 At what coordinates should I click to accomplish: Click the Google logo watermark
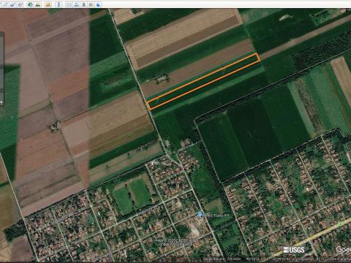pyautogui.click(x=344, y=249)
